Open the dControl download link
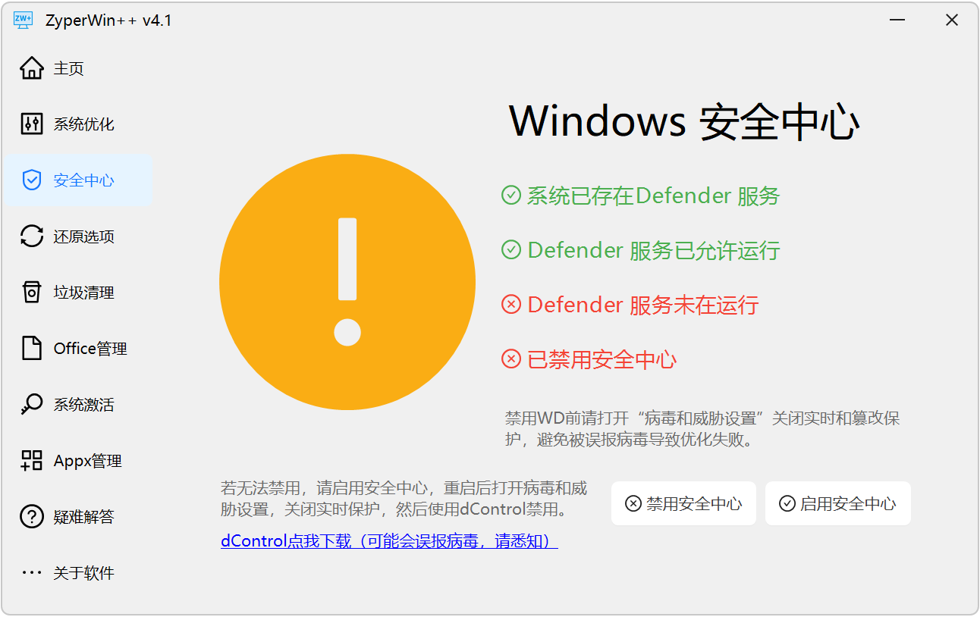Image resolution: width=980 pixels, height=617 pixels. click(389, 541)
